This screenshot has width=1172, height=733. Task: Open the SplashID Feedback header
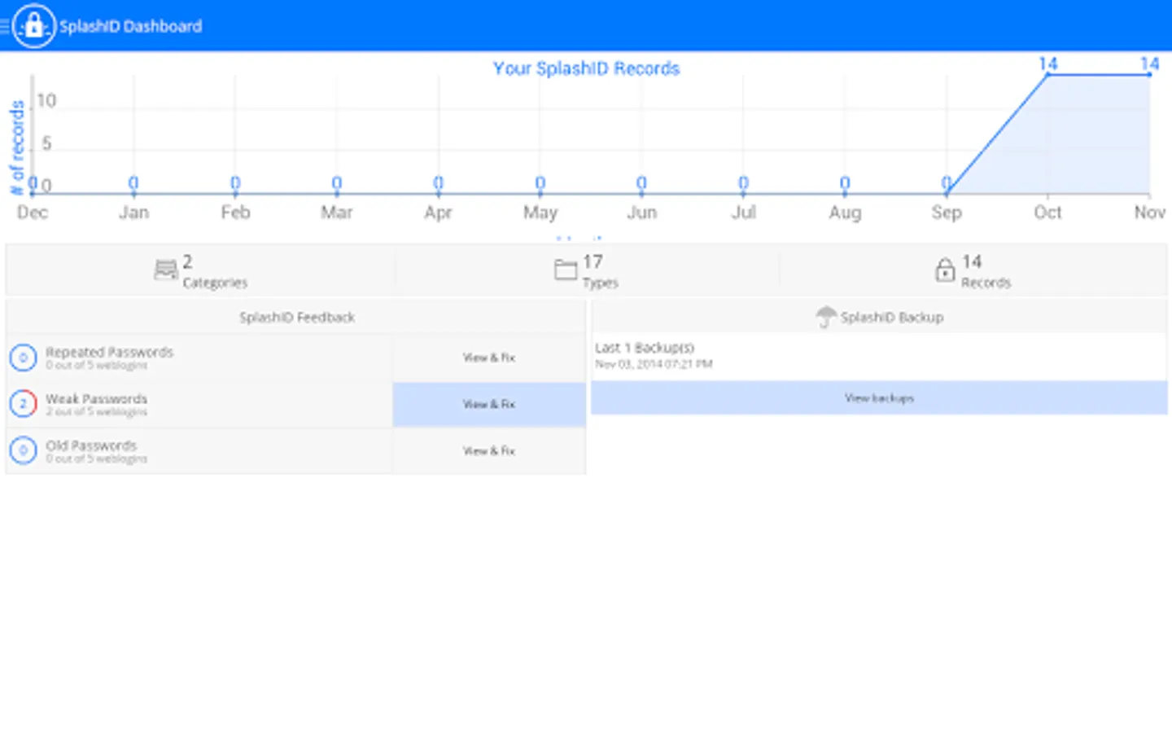click(x=296, y=317)
